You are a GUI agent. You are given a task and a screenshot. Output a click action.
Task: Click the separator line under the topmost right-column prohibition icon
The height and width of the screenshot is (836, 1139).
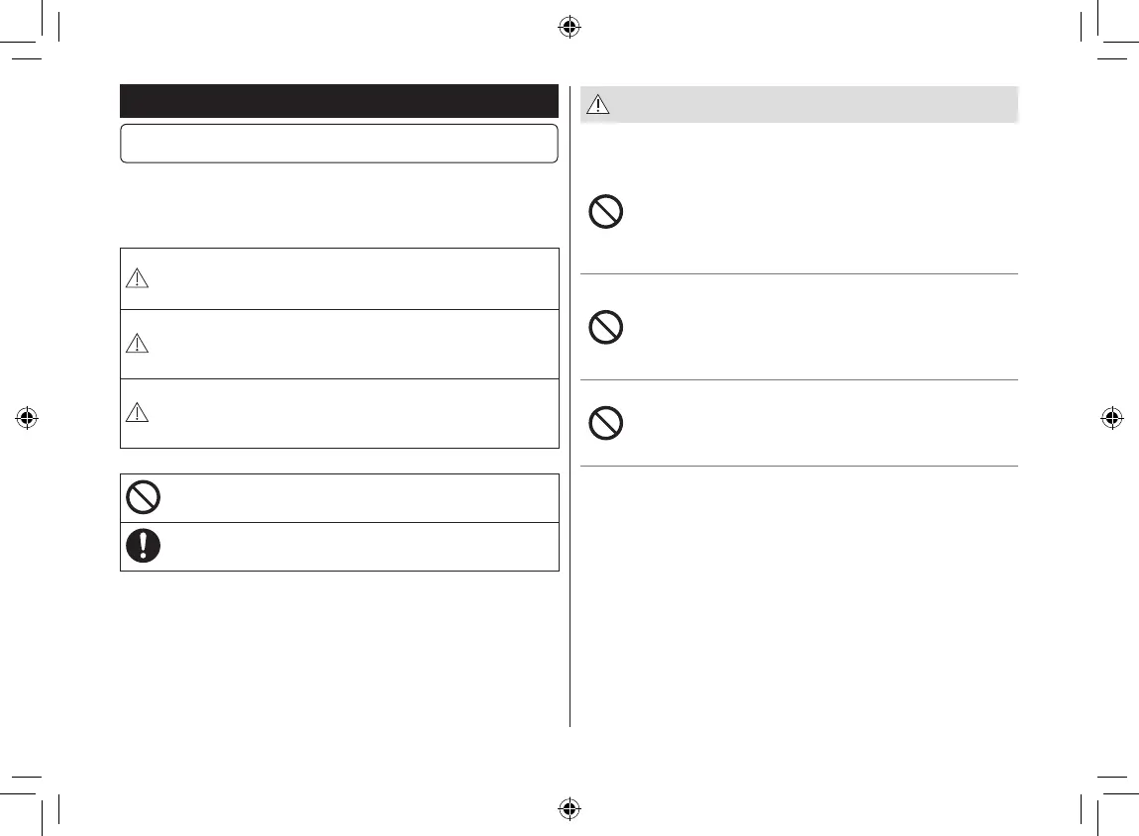pyautogui.click(x=798, y=274)
